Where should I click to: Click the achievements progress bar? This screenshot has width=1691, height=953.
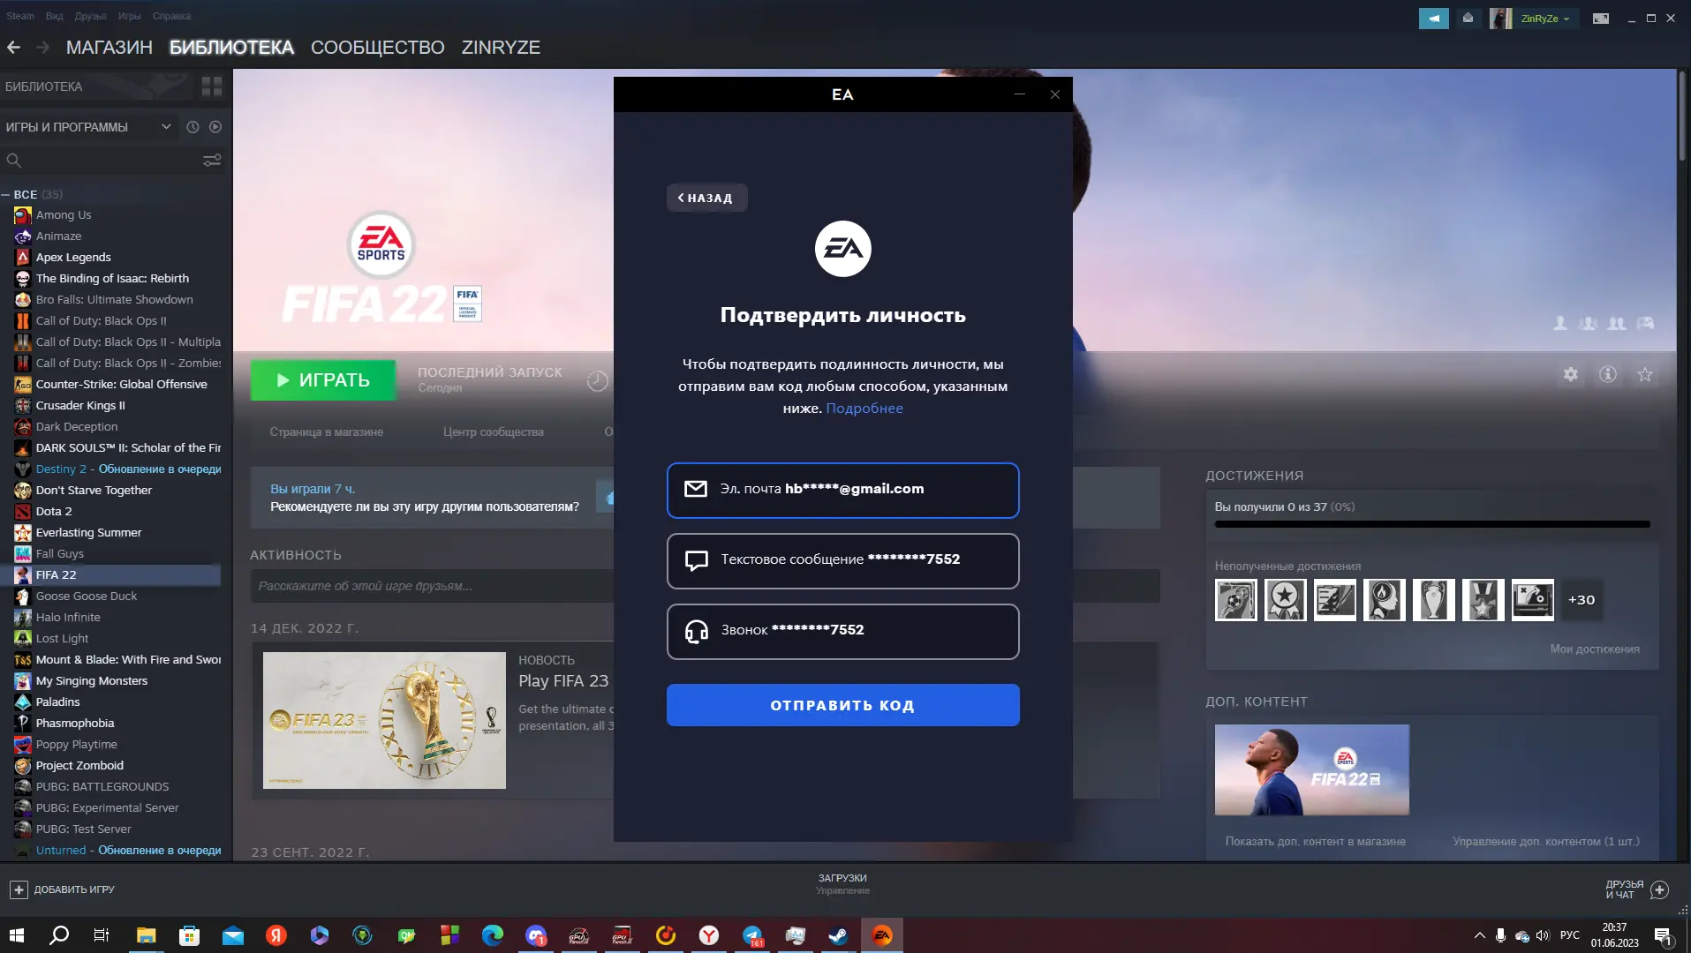1431,524
